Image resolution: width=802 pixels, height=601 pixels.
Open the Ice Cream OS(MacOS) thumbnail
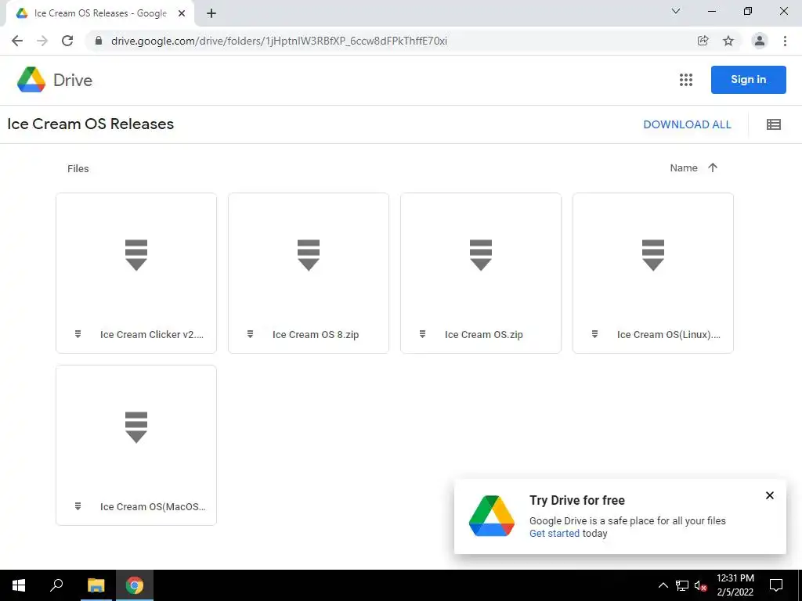click(x=136, y=427)
